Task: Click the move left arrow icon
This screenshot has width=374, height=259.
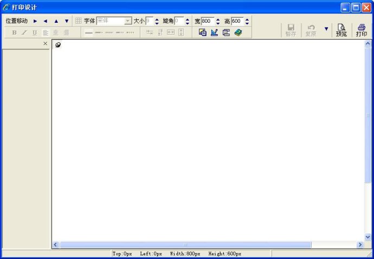Action: point(46,21)
